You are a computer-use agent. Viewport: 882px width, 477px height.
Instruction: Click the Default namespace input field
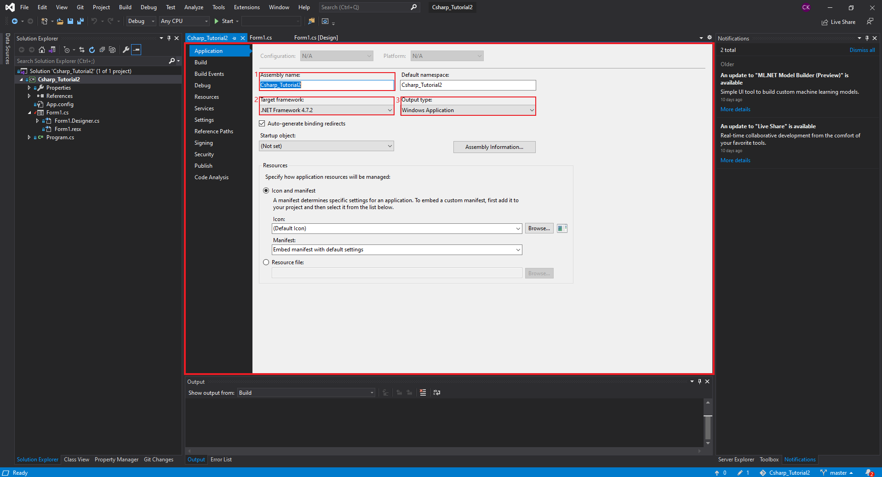[468, 85]
